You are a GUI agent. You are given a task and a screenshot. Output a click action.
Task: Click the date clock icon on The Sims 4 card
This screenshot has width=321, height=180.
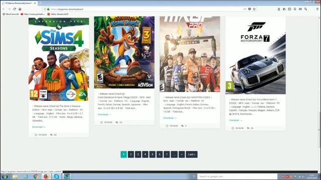36,135
